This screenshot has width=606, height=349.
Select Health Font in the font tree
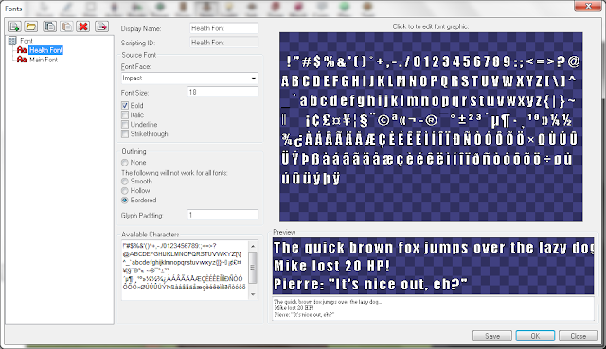tap(45, 50)
